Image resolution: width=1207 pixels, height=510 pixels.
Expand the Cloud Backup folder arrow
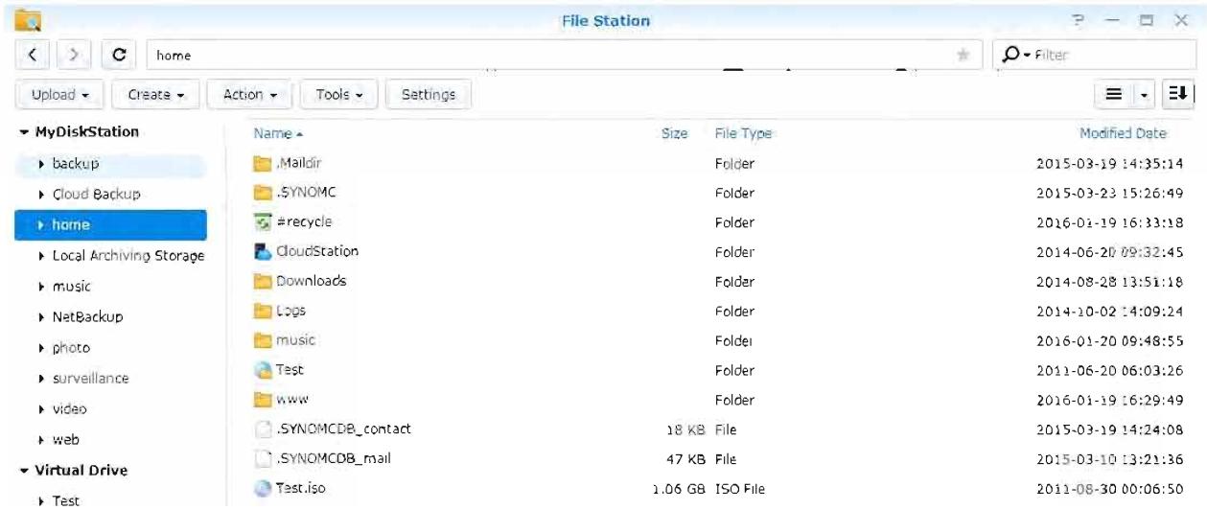[40, 195]
